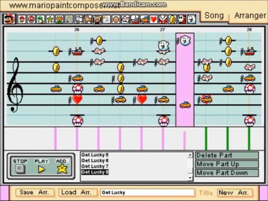Screen dimensions: 268x201
Task: Open the Arranger tab
Action: [x=250, y=16]
